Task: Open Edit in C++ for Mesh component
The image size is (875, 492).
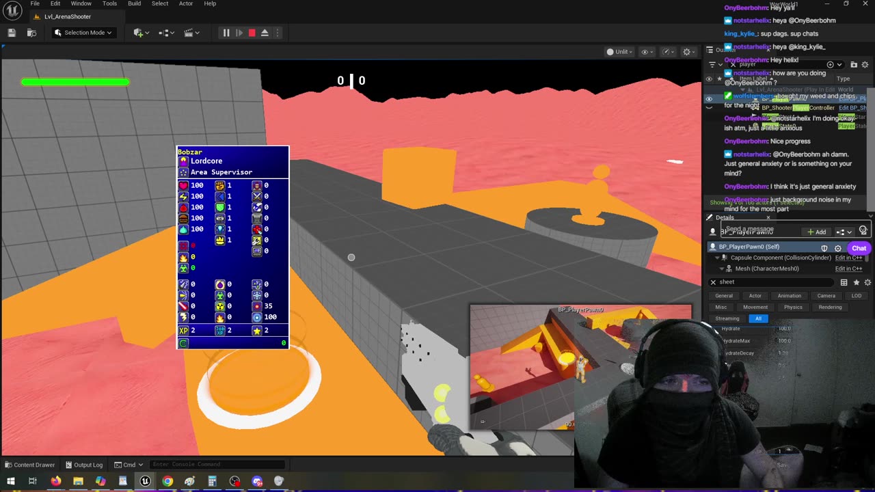Action: click(x=848, y=269)
